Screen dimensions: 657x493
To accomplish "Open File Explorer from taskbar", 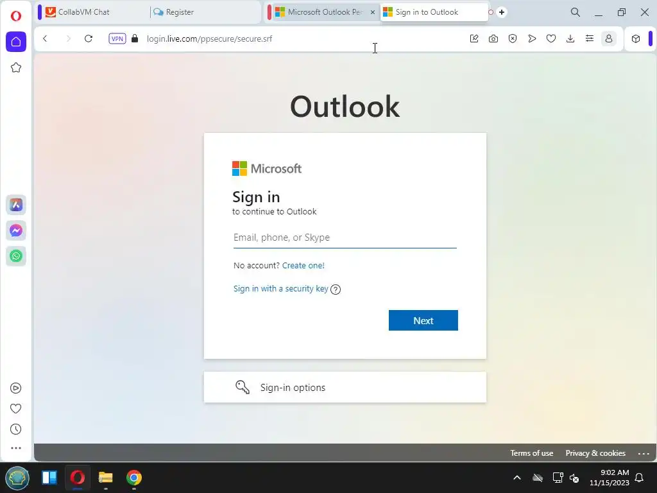I will [106, 478].
